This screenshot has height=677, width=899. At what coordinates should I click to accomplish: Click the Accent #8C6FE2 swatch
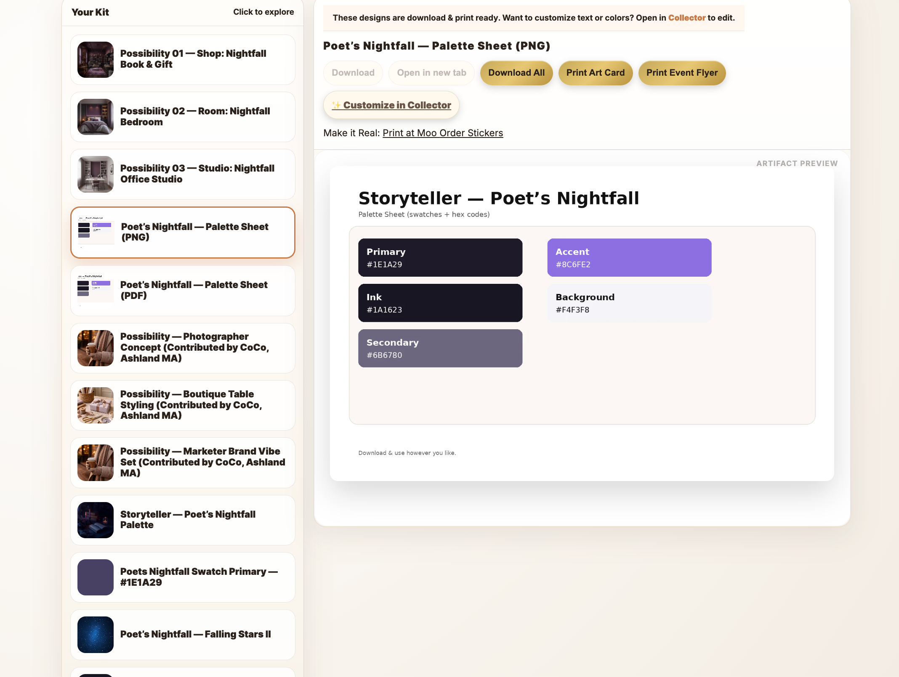(629, 257)
